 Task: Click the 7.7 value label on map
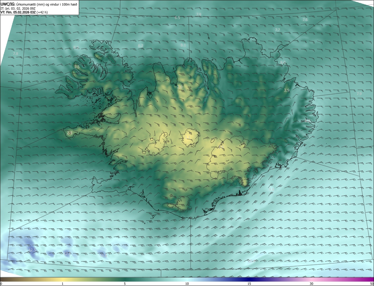click(278, 30)
